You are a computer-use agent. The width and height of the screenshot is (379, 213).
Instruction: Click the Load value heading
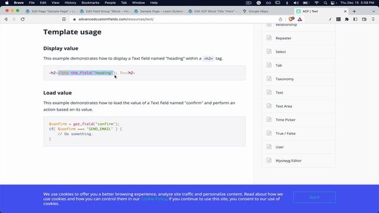(x=57, y=93)
